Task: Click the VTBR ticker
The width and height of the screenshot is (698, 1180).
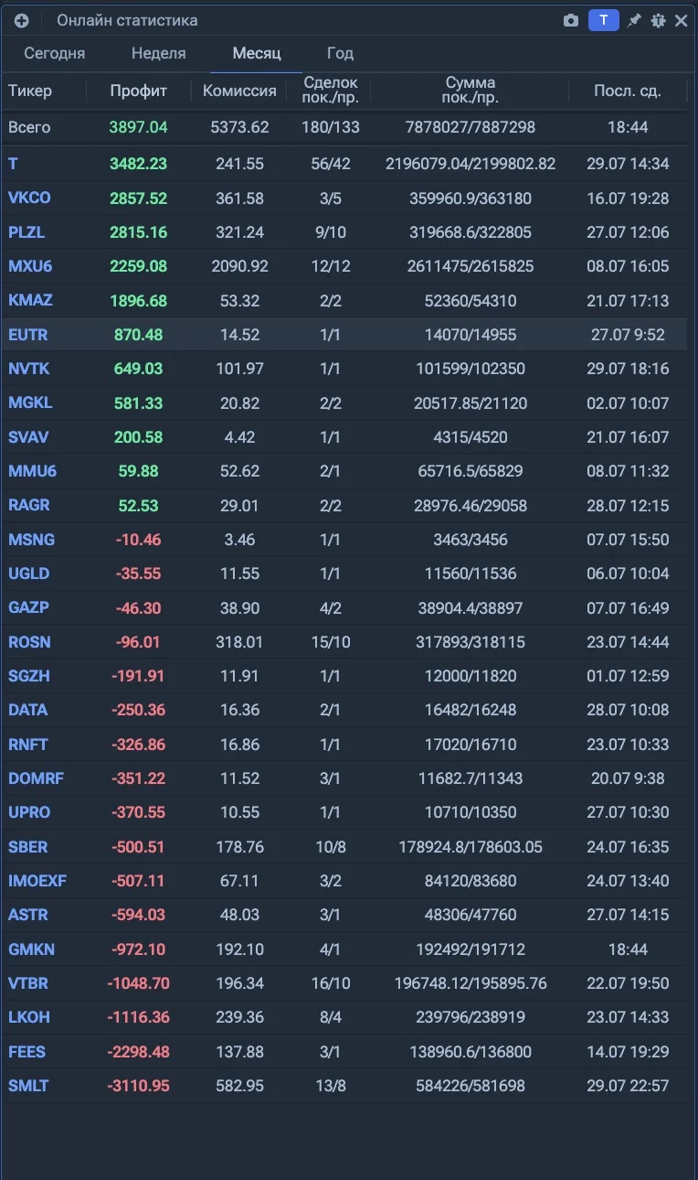Action: point(28,983)
